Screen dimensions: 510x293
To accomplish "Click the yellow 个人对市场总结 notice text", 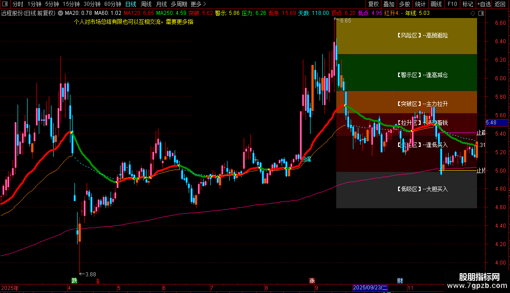I will pyautogui.click(x=134, y=22).
